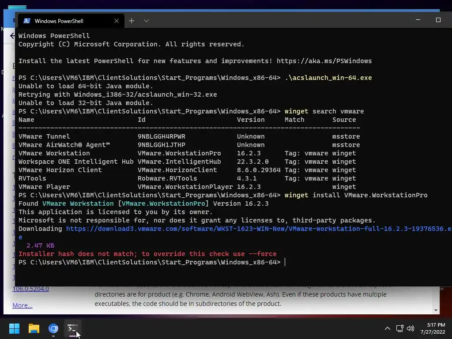This screenshot has height=339, width=452.
Task: Click 'Workspace ONE Intelligent Hub' name
Action: [76, 162]
